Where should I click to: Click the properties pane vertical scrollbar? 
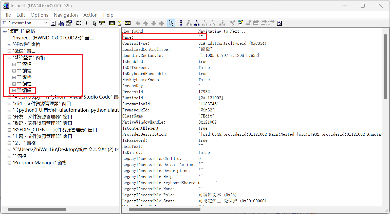tap(385, 67)
